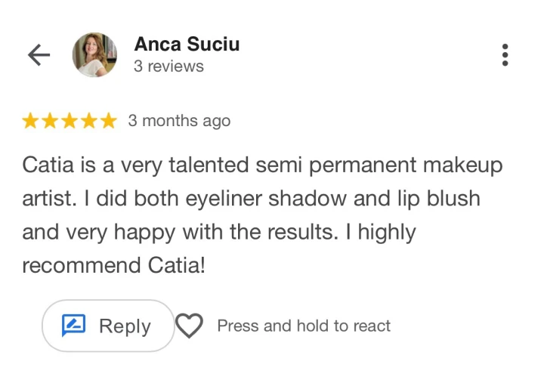Click the reviewer name Anca Suciu
This screenshot has height=383, width=544.
click(x=187, y=45)
